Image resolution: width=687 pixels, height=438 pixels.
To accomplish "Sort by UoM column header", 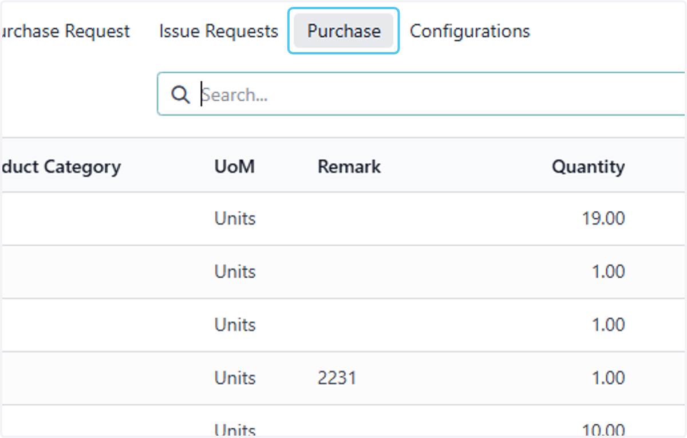I will [x=235, y=167].
